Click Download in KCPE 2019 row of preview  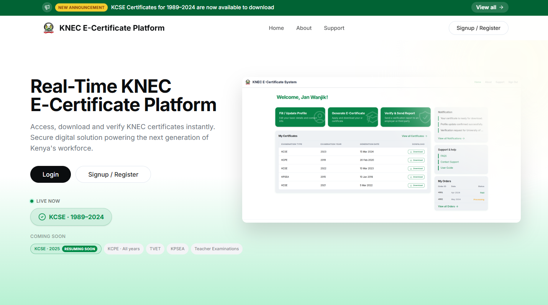point(416,160)
